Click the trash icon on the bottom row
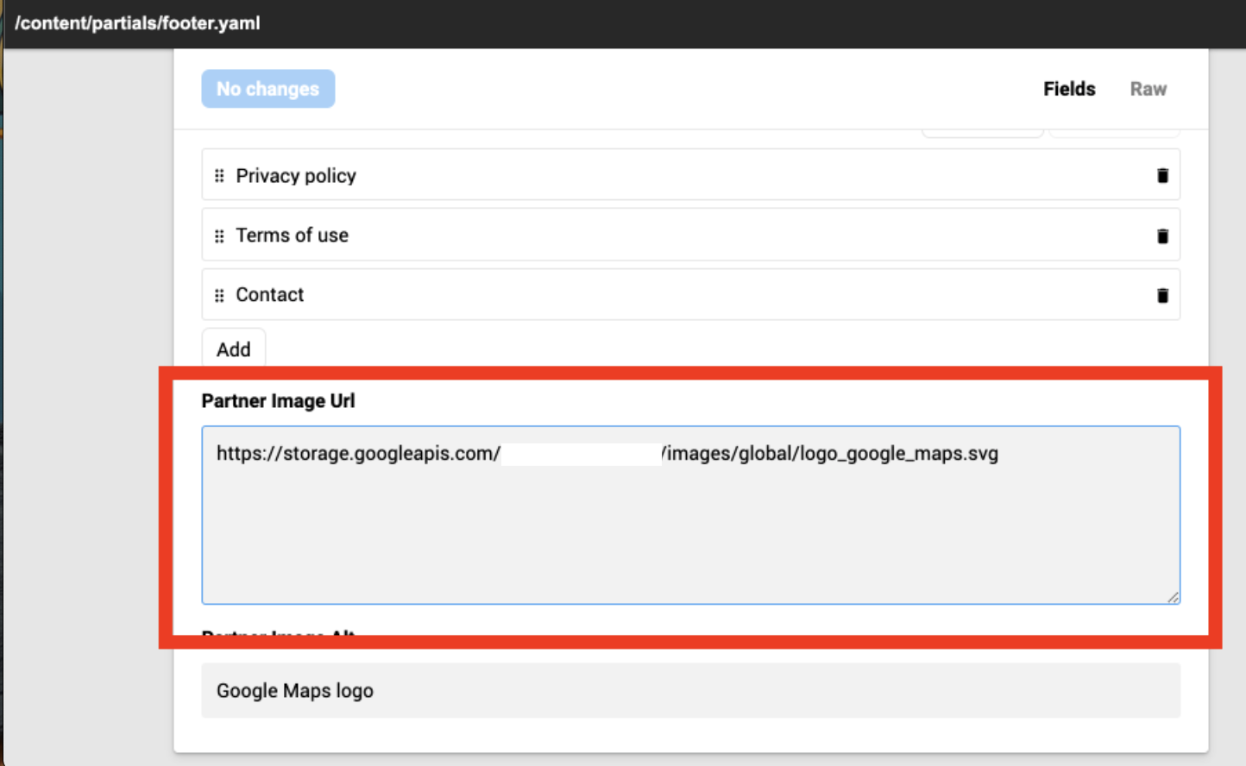This screenshot has width=1246, height=766. [x=1162, y=294]
